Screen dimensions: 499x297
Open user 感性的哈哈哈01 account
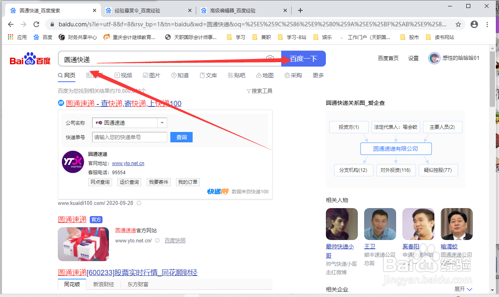coord(454,58)
